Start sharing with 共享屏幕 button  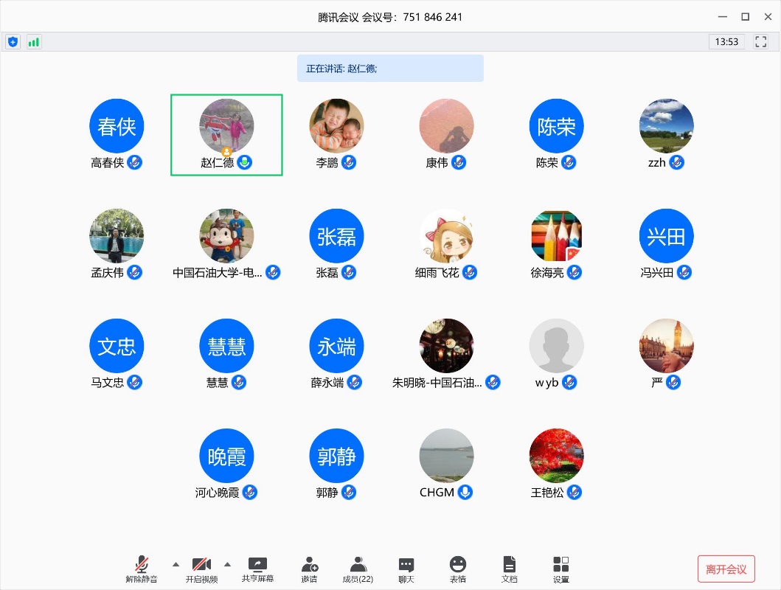(x=257, y=569)
